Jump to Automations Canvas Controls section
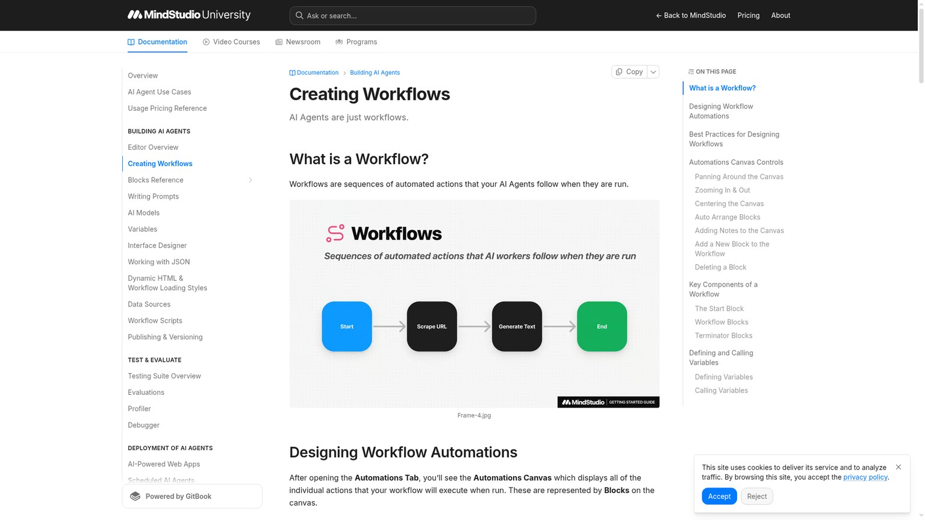Viewport: 925px width, 520px height. 736,162
